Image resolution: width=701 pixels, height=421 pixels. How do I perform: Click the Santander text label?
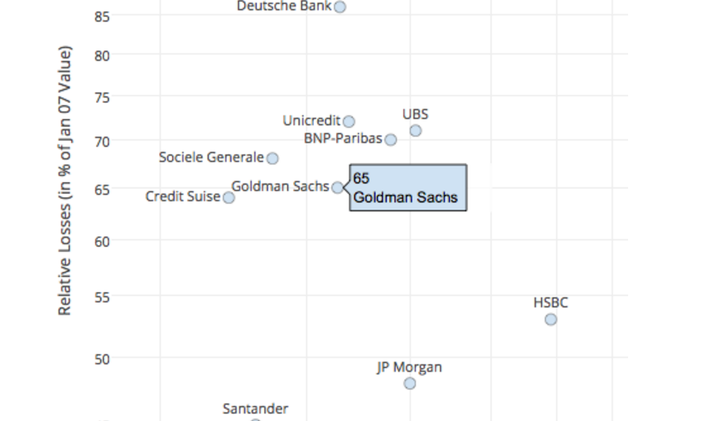(x=256, y=409)
